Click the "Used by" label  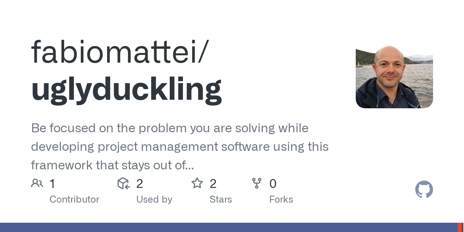[154, 200]
